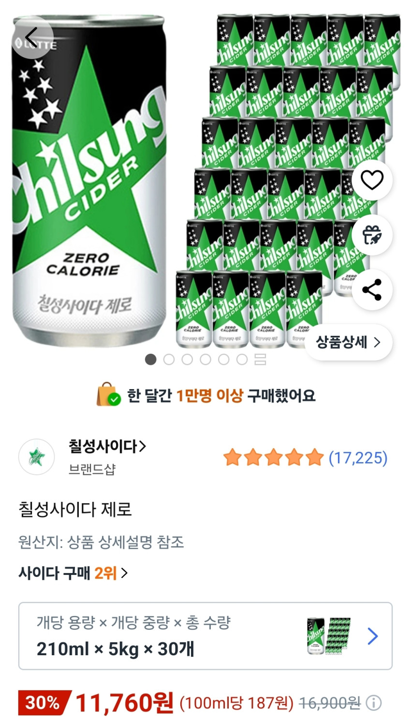Viewport: 411px width, 723px height.
Task: Jump to second image indicator dot
Action: [x=169, y=360]
